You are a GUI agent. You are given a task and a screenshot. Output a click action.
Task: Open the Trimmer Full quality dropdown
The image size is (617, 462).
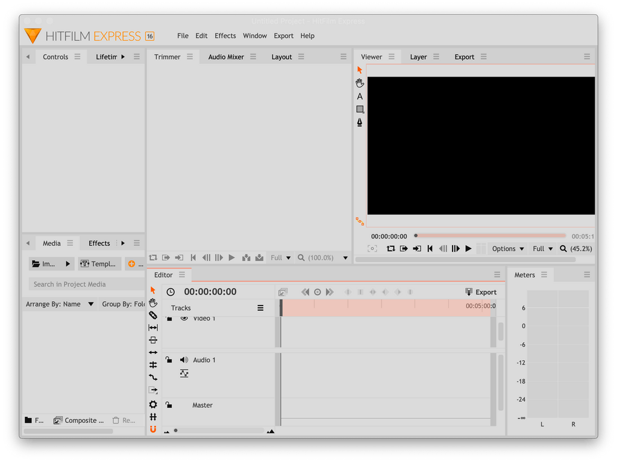[280, 258]
